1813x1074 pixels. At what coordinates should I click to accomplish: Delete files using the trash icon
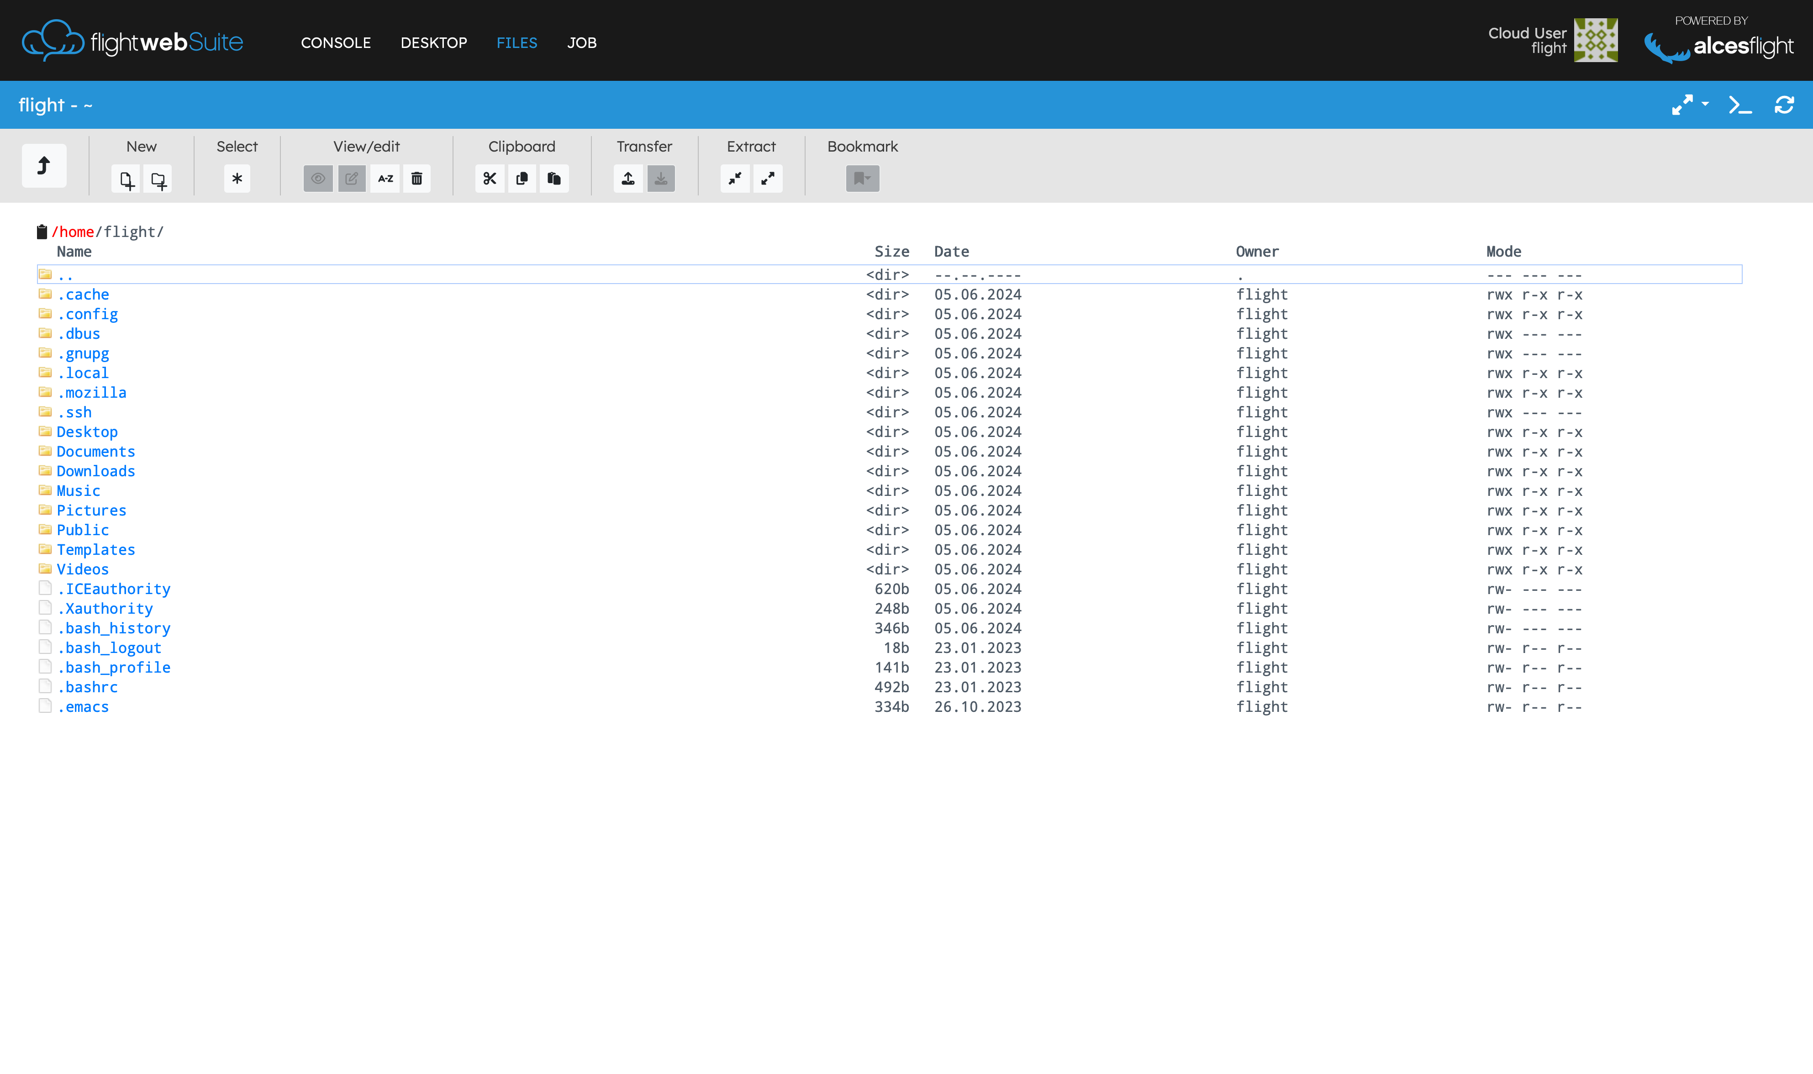click(416, 179)
